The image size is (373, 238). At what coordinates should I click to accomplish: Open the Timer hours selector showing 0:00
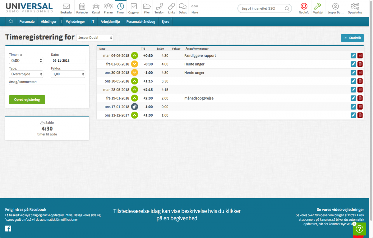26,61
